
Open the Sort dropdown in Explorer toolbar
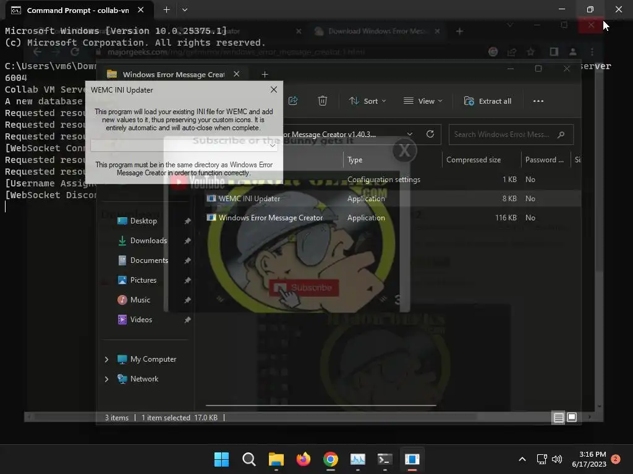click(367, 101)
